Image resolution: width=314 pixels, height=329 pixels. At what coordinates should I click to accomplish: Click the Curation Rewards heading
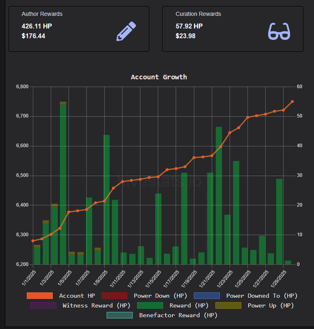(198, 14)
